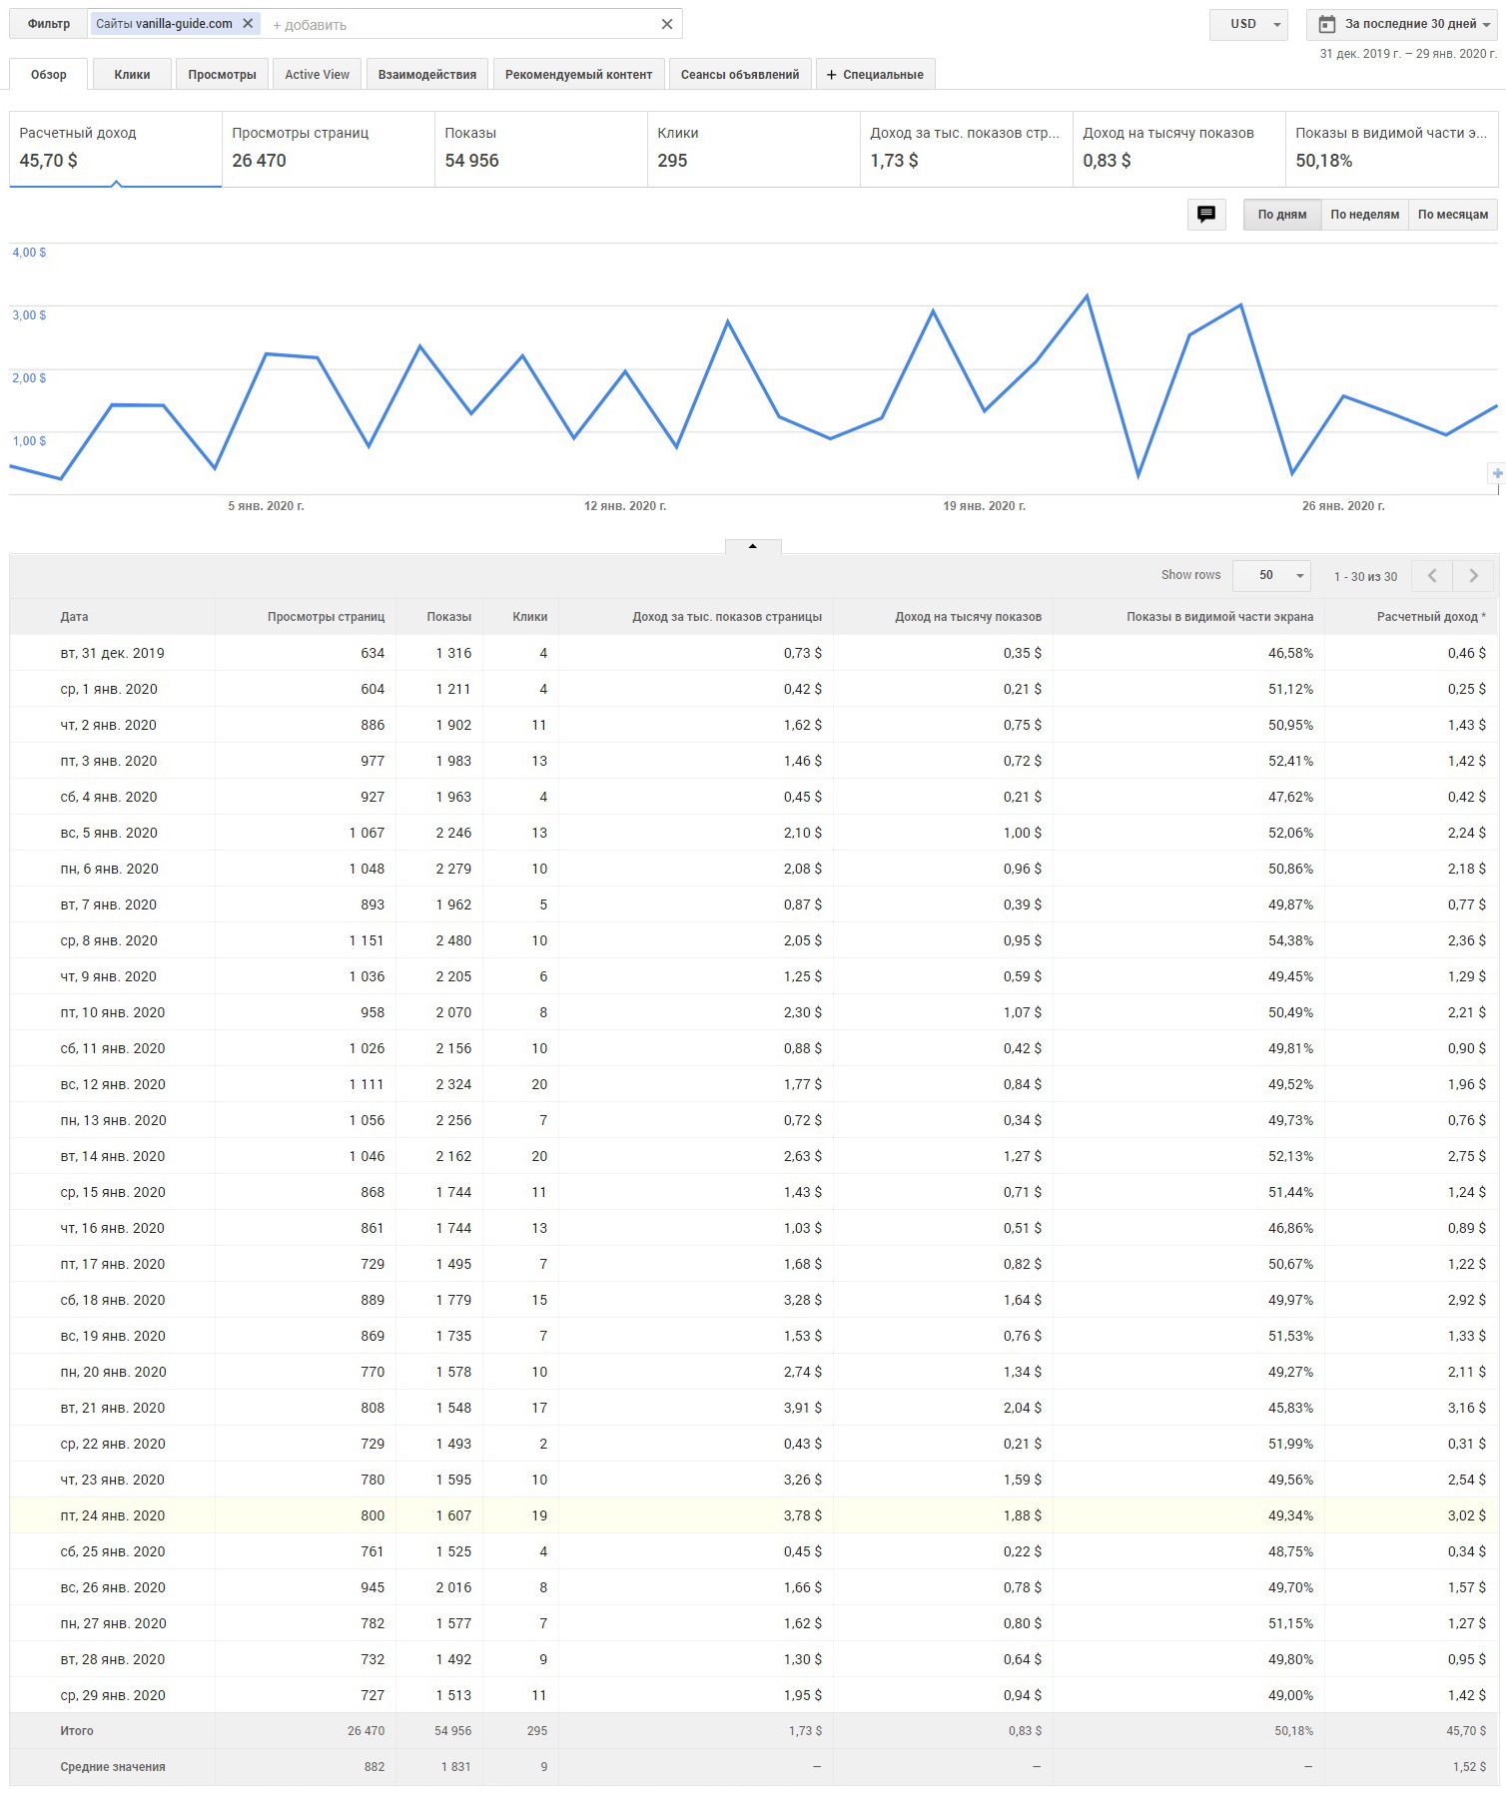
Task: Clear all filters with the filter bar X
Action: (667, 24)
